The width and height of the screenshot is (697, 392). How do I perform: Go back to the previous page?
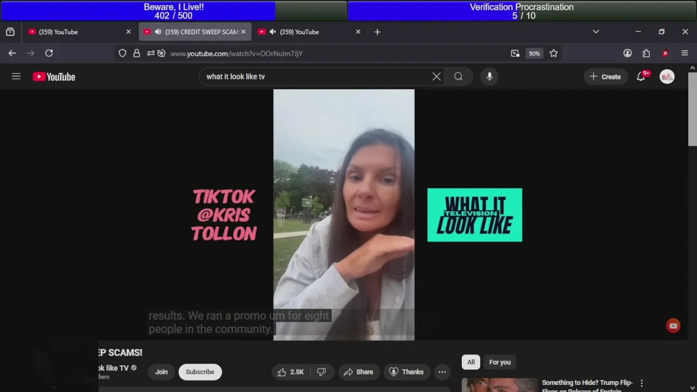12,53
